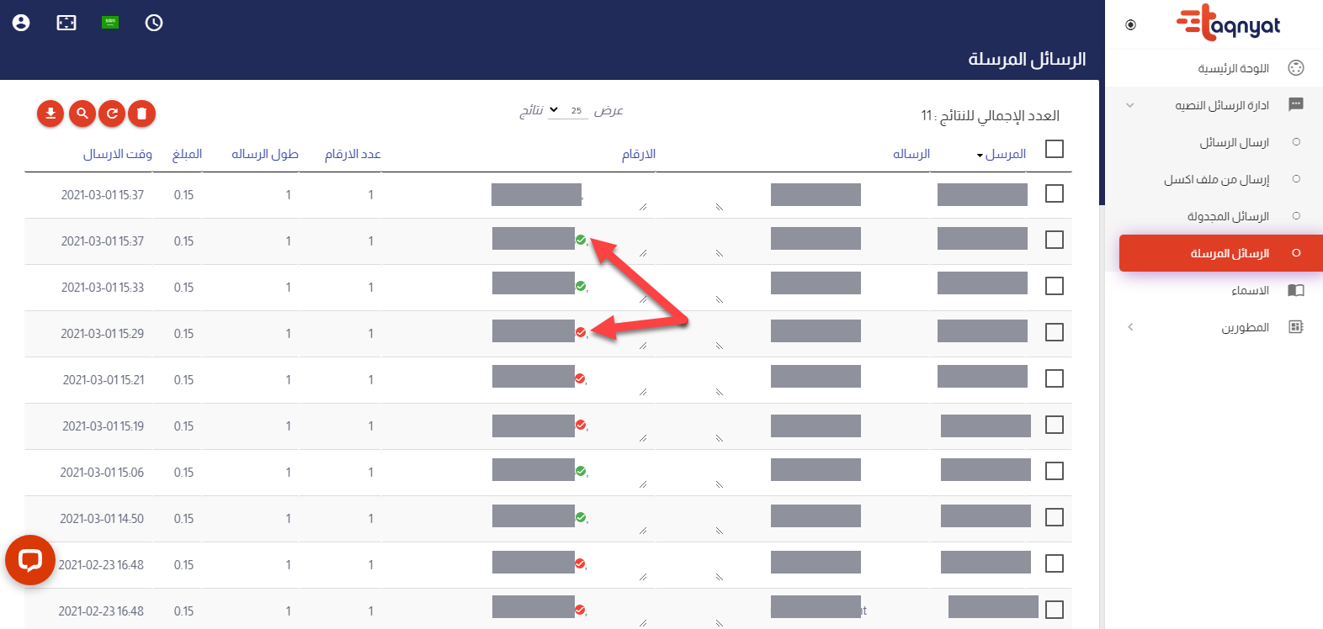
Task: Sort by الرساله column header
Action: tap(911, 154)
